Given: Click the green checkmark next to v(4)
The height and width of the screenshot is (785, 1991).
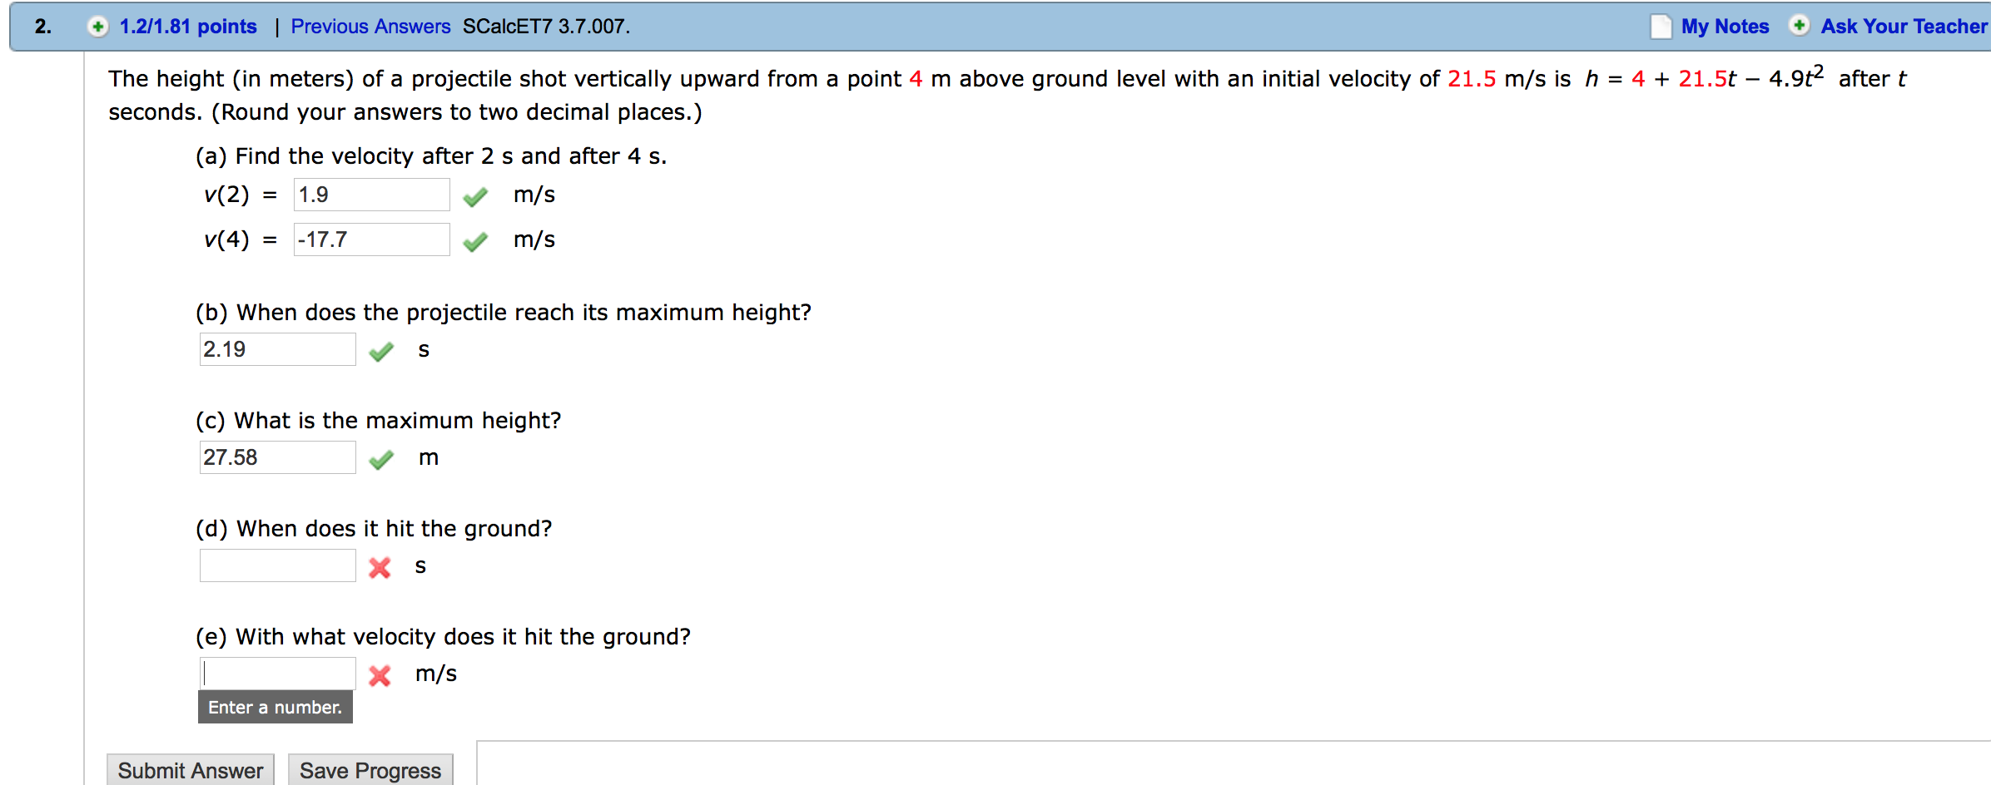Looking at the screenshot, I should coord(475,242).
